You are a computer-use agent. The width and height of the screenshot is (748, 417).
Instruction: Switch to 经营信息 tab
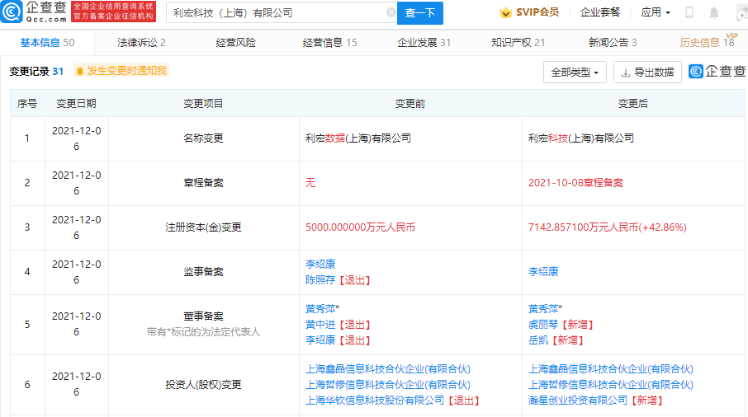(x=329, y=43)
